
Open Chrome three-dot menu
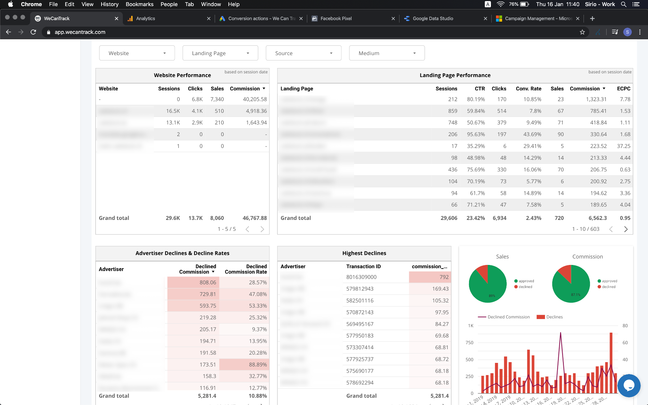coord(640,32)
